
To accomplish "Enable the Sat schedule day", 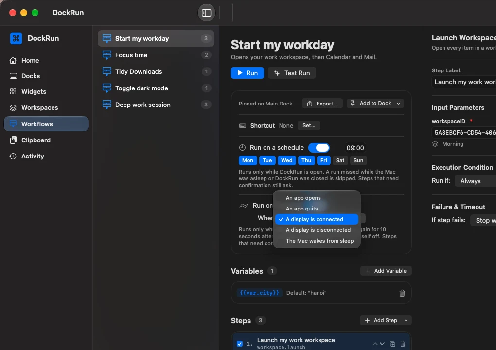I will tap(340, 160).
